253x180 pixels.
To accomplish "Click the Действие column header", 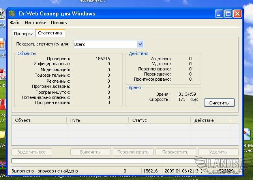I will (214, 120).
